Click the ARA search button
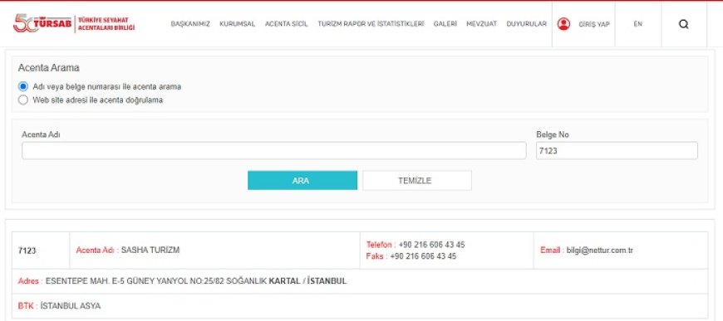 302,181
